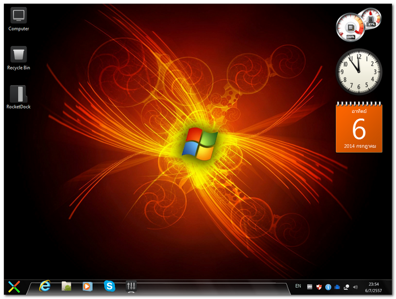The image size is (396, 299).
Task: Select the Recycle Bin desktop icon
Action: click(19, 58)
